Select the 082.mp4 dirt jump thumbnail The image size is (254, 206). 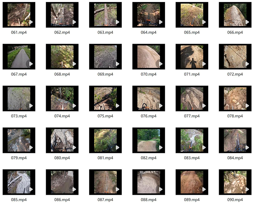click(x=149, y=140)
